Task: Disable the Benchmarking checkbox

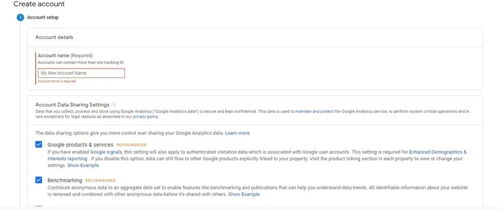Action: [38, 180]
